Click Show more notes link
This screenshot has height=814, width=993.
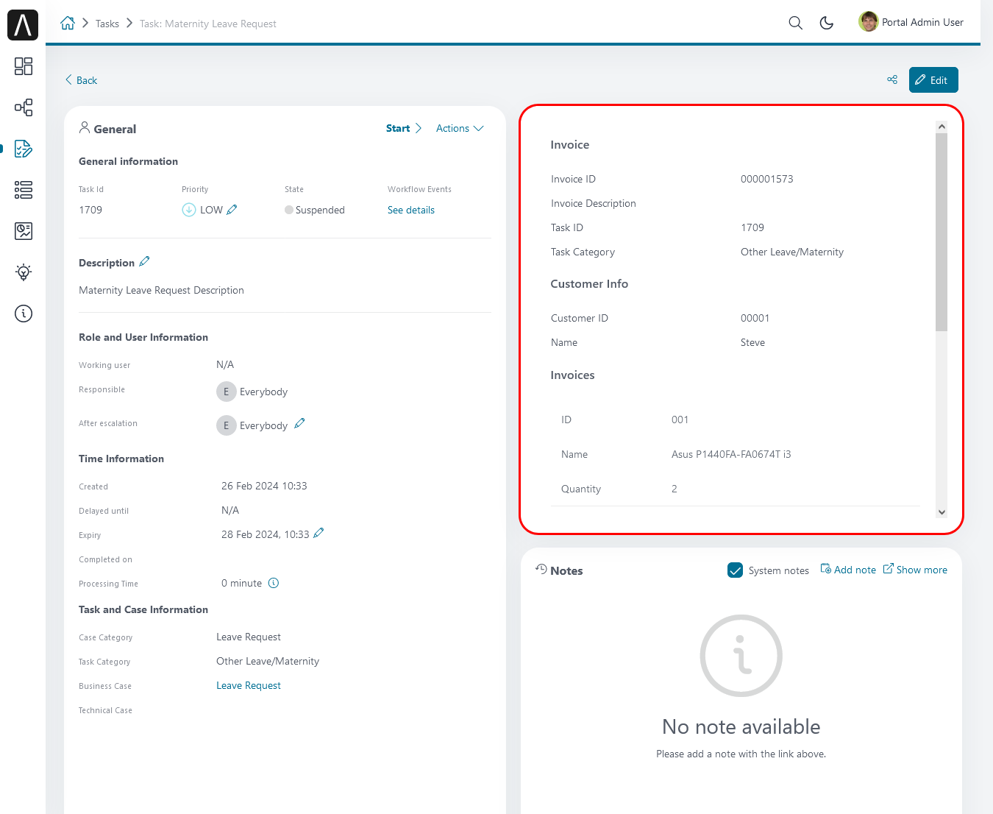(x=915, y=570)
